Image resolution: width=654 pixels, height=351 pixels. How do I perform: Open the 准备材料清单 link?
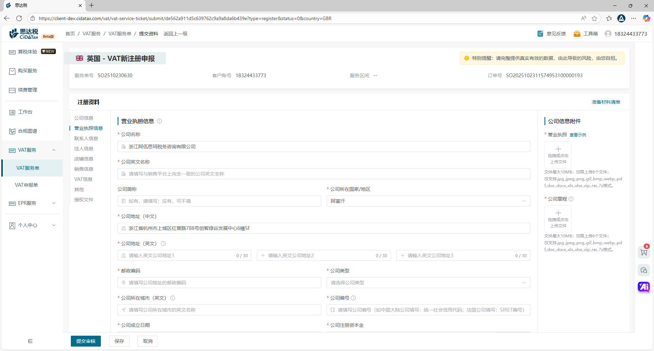pos(606,102)
